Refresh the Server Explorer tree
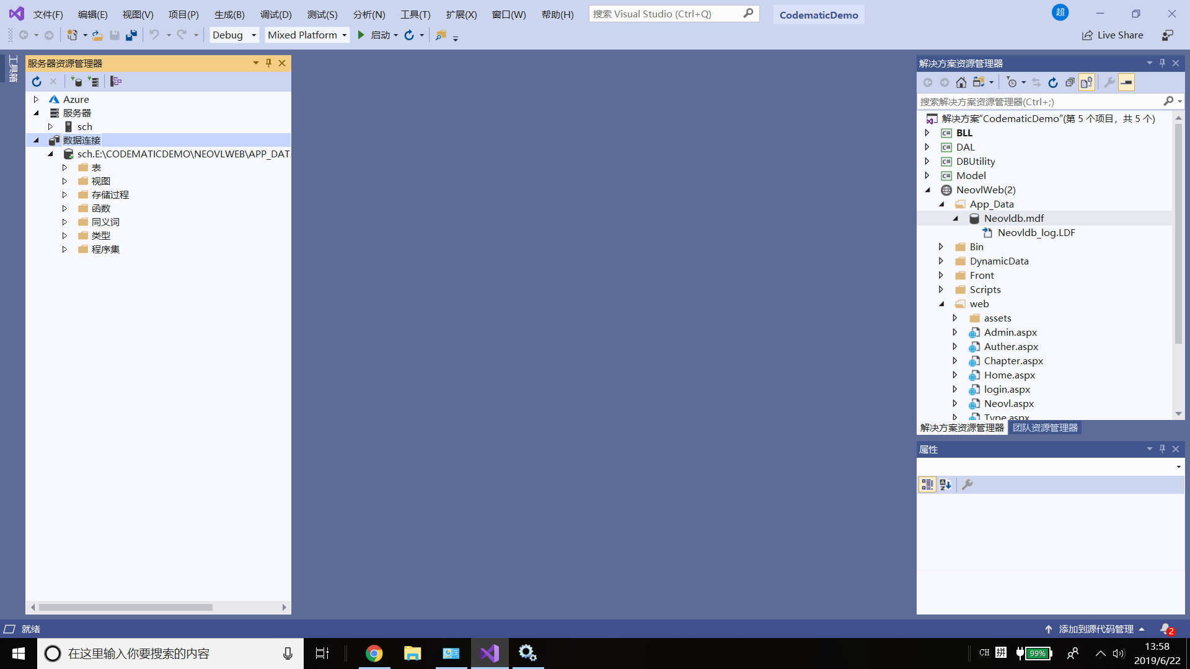The height and width of the screenshot is (669, 1190). coord(37,81)
